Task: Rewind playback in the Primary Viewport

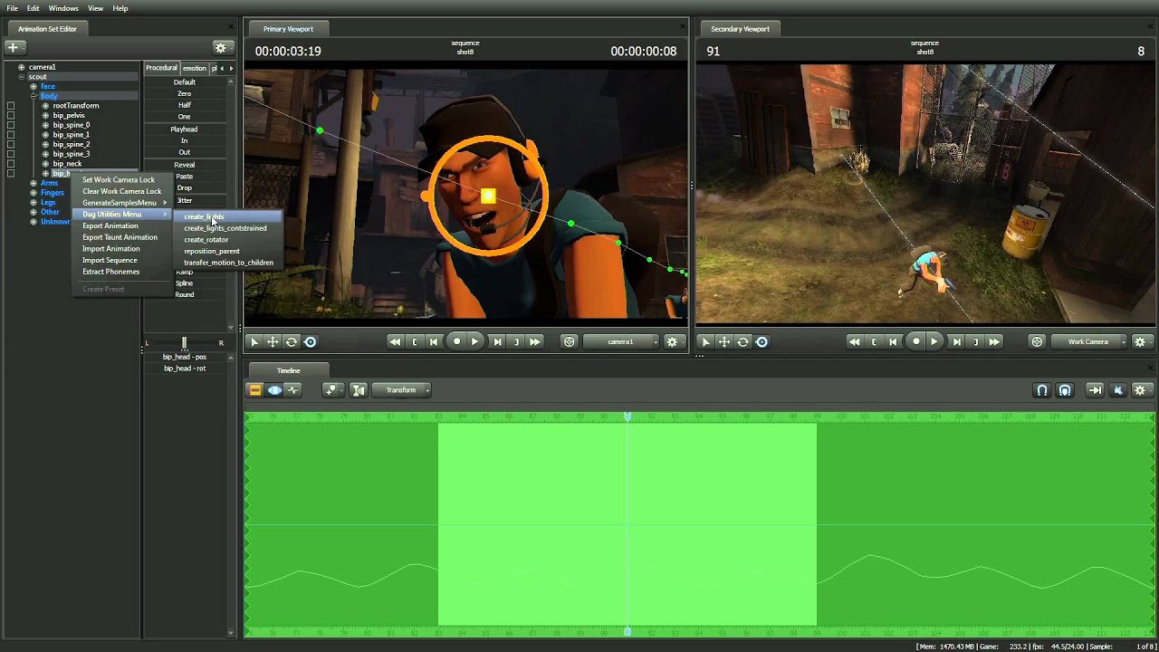Action: (x=395, y=341)
